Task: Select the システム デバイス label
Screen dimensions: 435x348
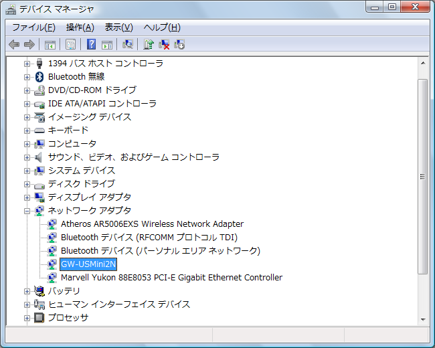Action: [x=82, y=171]
